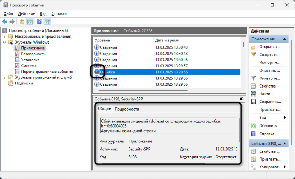Image resolution: width=295 pixels, height=179 pixels.
Task: Open the Действие menu
Action: 27,14
